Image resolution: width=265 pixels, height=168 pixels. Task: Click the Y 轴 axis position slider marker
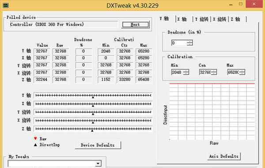point(93,97)
